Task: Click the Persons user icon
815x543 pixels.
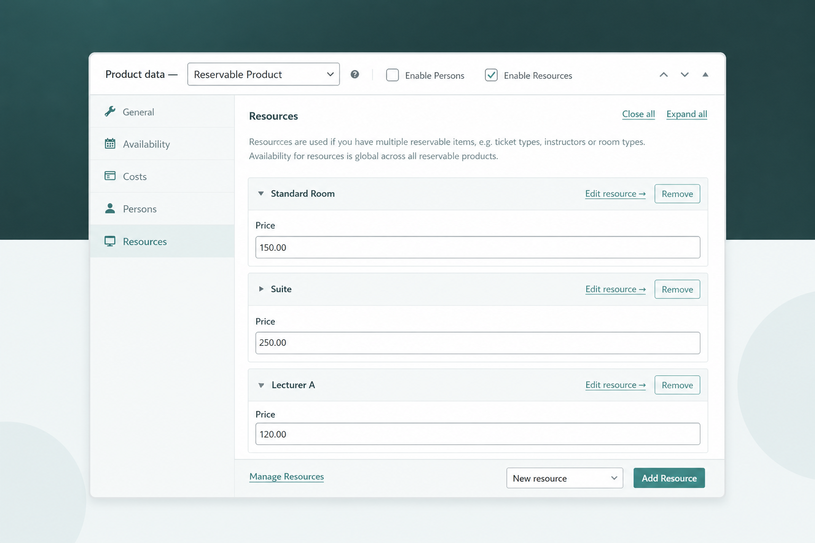Action: [x=110, y=208]
